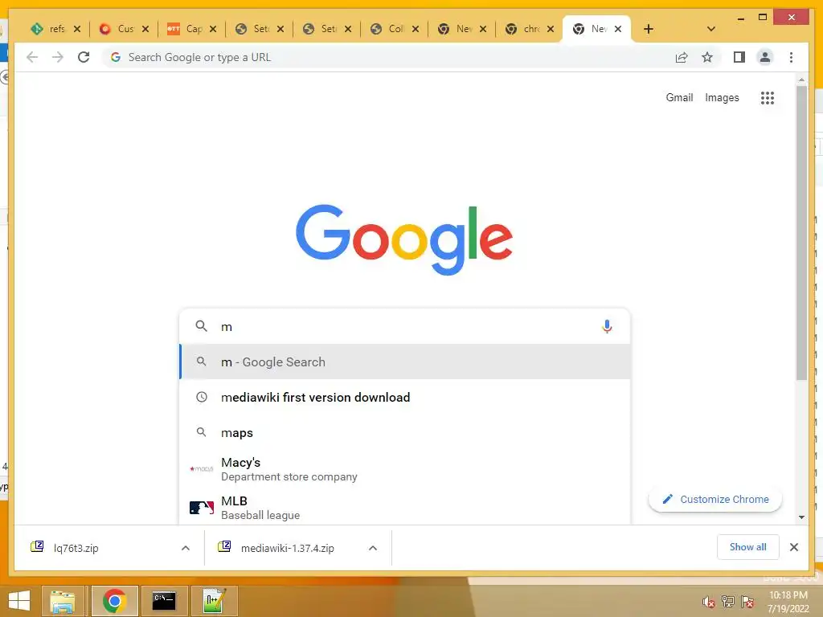
Task: Choose the 'maps' search suggestion
Action: point(405,432)
